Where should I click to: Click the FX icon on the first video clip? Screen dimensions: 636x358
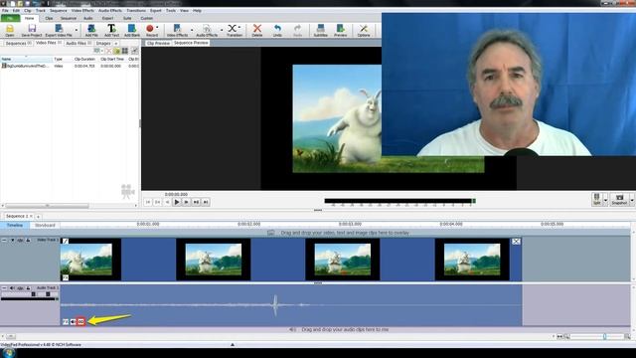point(66,277)
